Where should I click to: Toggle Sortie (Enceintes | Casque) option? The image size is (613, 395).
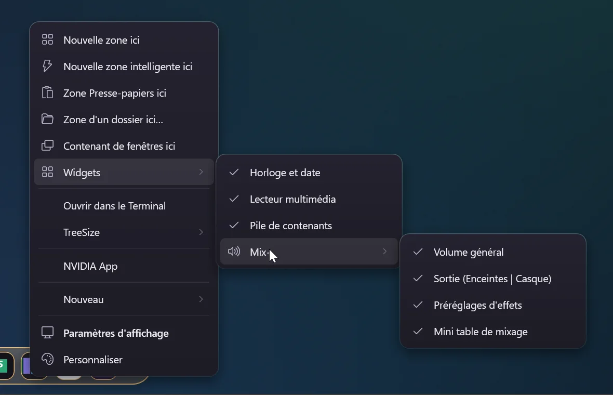pos(492,279)
